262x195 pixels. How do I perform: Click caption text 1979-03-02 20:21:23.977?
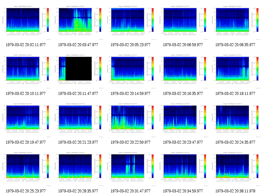click(78, 142)
